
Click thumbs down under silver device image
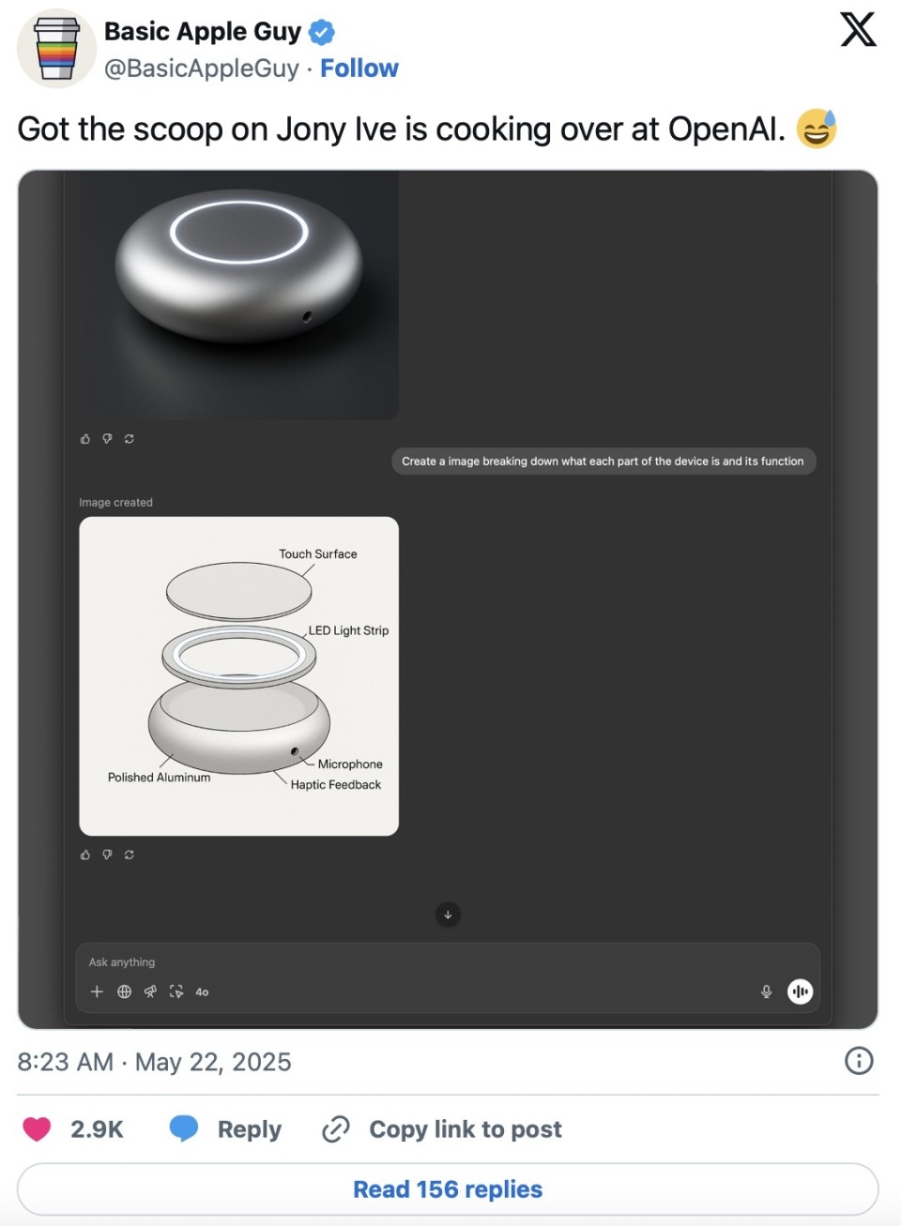pyautogui.click(x=107, y=438)
